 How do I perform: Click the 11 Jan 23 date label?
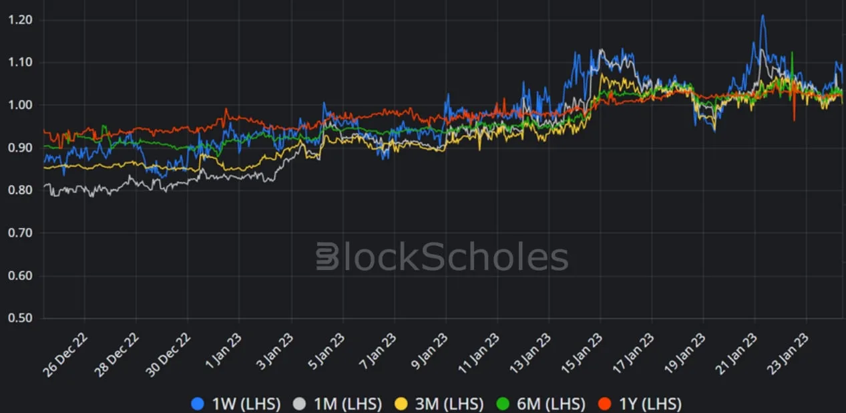(x=480, y=354)
